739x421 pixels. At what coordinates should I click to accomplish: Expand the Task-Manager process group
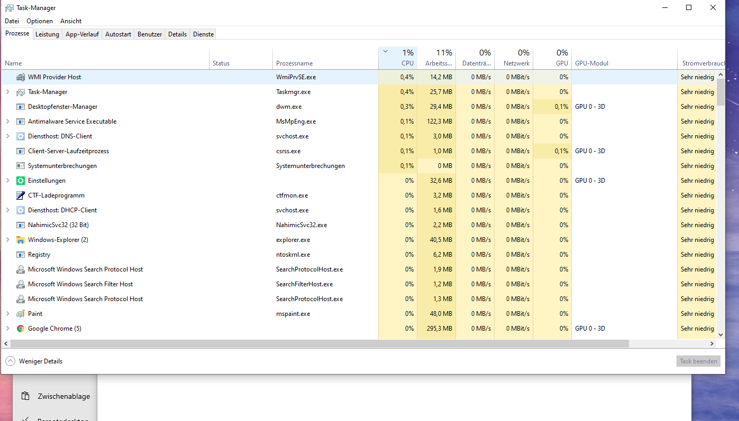pyautogui.click(x=7, y=92)
